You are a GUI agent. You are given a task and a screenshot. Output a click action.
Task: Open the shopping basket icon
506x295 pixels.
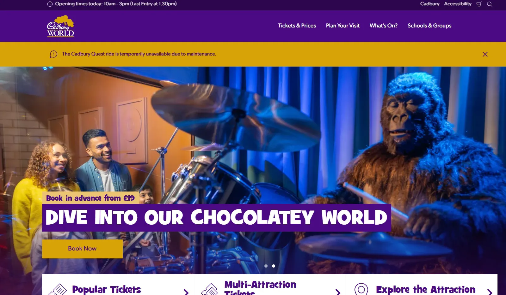pyautogui.click(x=479, y=4)
